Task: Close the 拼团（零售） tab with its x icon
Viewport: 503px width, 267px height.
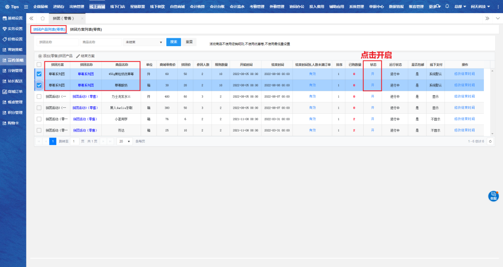Action: click(x=82, y=18)
